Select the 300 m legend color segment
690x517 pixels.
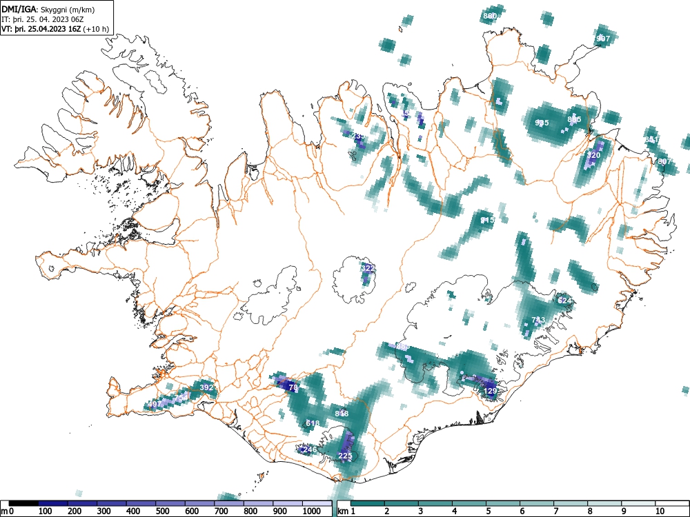112,503
